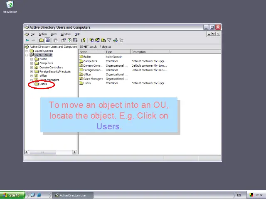Click the first quick launch icon beside Start

click(33, 195)
